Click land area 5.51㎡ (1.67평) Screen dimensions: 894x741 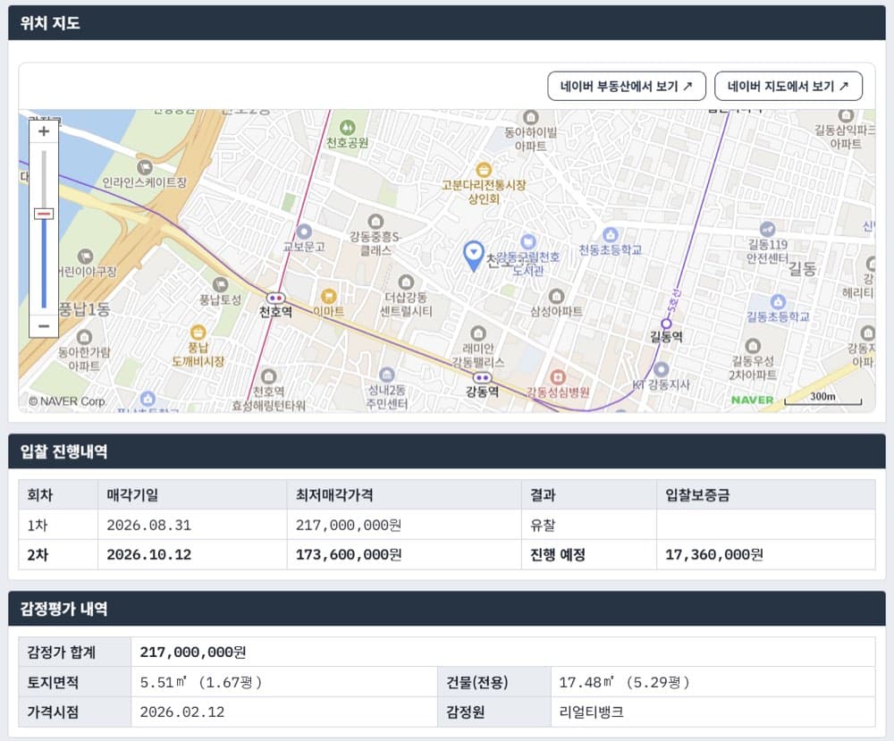click(x=200, y=682)
